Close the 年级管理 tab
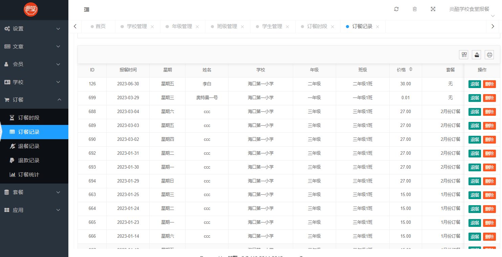This screenshot has width=502, height=257. [x=197, y=27]
